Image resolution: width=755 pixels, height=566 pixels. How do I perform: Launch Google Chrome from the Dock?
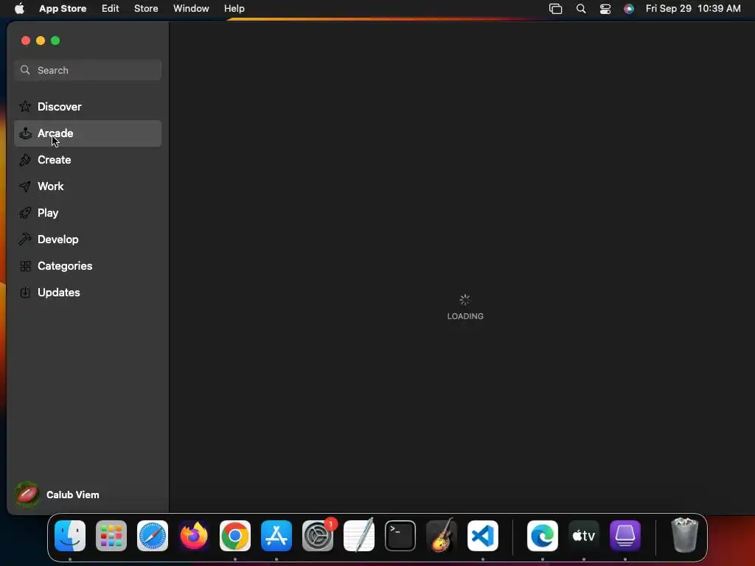(235, 536)
